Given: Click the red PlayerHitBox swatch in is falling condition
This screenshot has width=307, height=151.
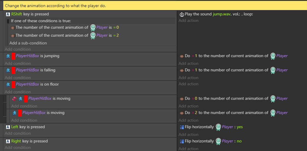Looking at the screenshot, I should tap(14, 70).
